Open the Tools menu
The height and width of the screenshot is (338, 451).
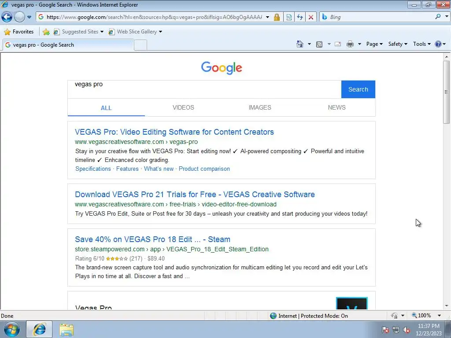(x=421, y=44)
